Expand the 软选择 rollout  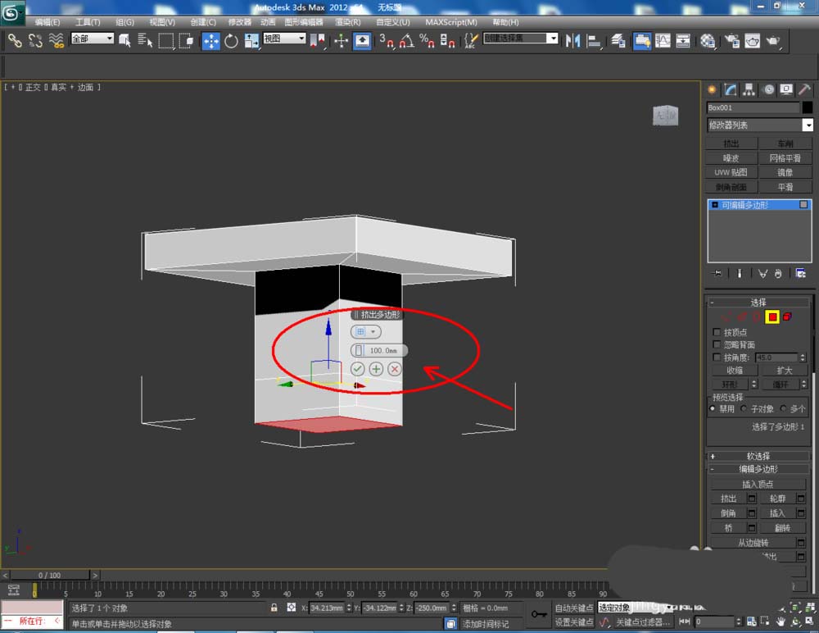(758, 456)
